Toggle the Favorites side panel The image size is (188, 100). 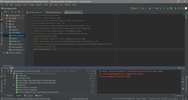[2, 72]
